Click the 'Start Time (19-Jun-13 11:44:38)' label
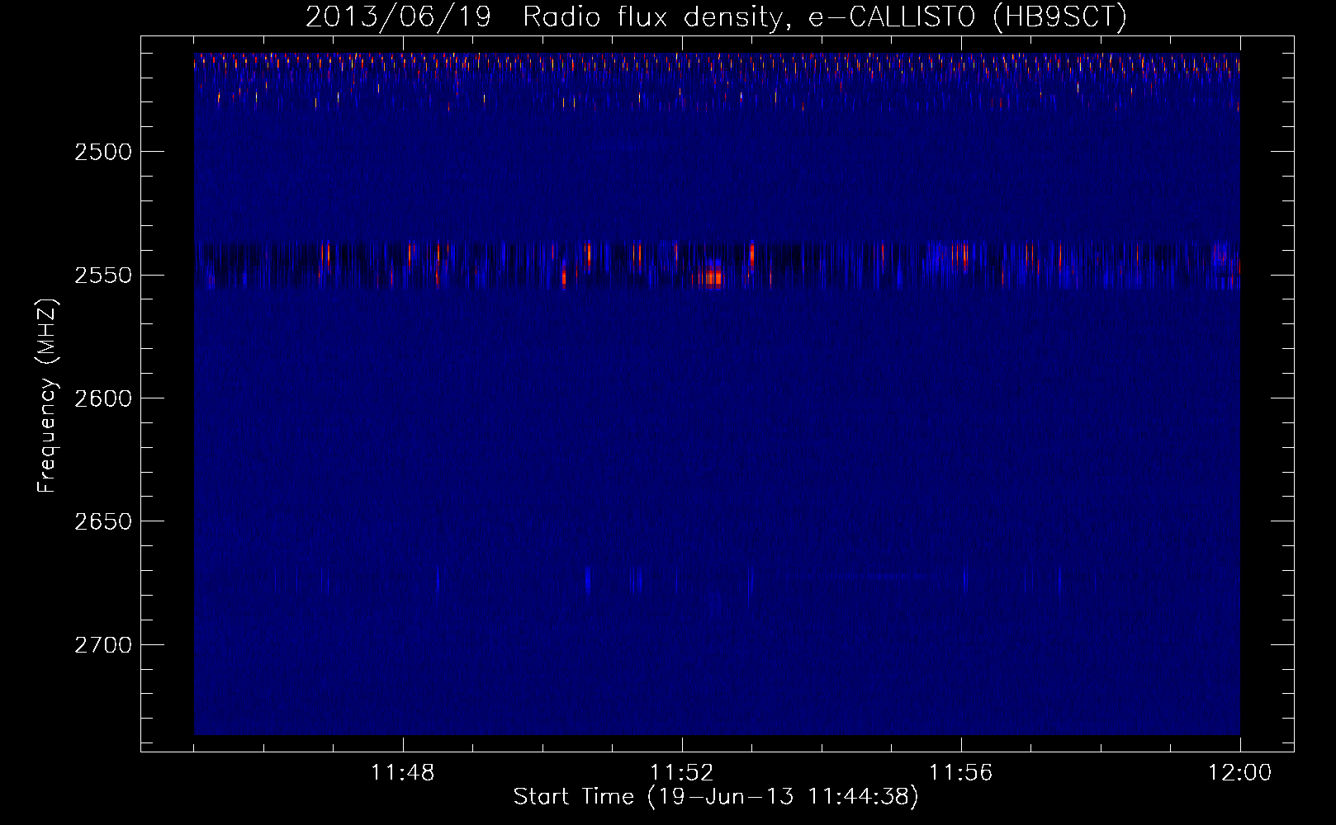Screen dimensions: 1336x825 pos(716,797)
